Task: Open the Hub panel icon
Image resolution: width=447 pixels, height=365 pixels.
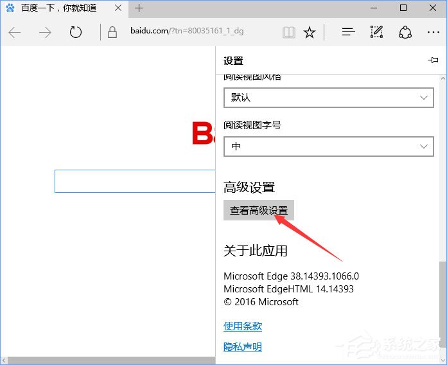Action: coord(348,32)
